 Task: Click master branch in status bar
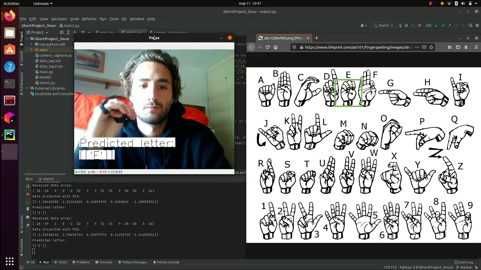(x=464, y=267)
